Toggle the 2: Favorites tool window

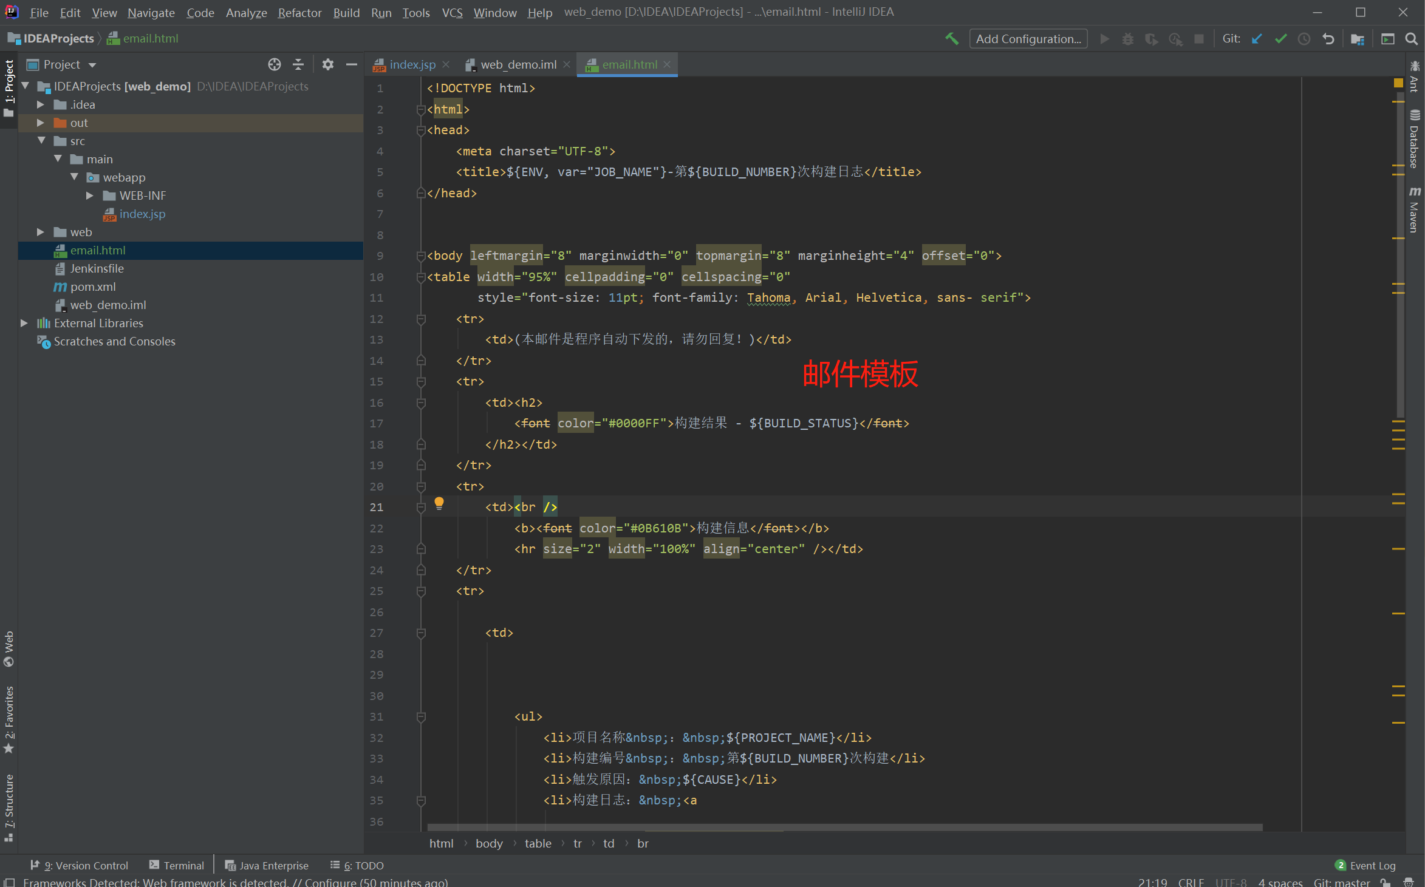[9, 721]
